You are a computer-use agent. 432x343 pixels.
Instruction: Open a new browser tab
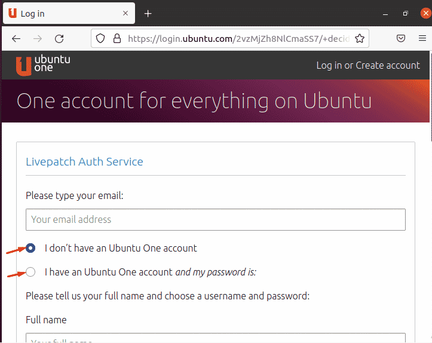point(148,14)
